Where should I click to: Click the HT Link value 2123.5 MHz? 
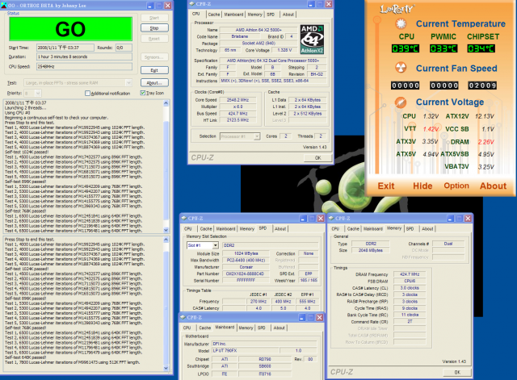pyautogui.click(x=237, y=120)
